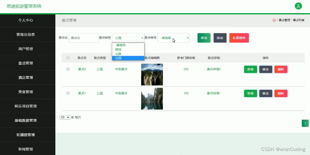Open 美食管理 in the sidebar
Screen dimensions: 310x155
(26, 92)
